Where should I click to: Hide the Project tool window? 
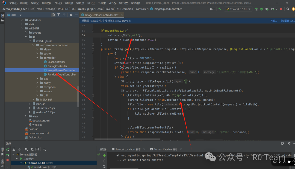(x=76, y=15)
